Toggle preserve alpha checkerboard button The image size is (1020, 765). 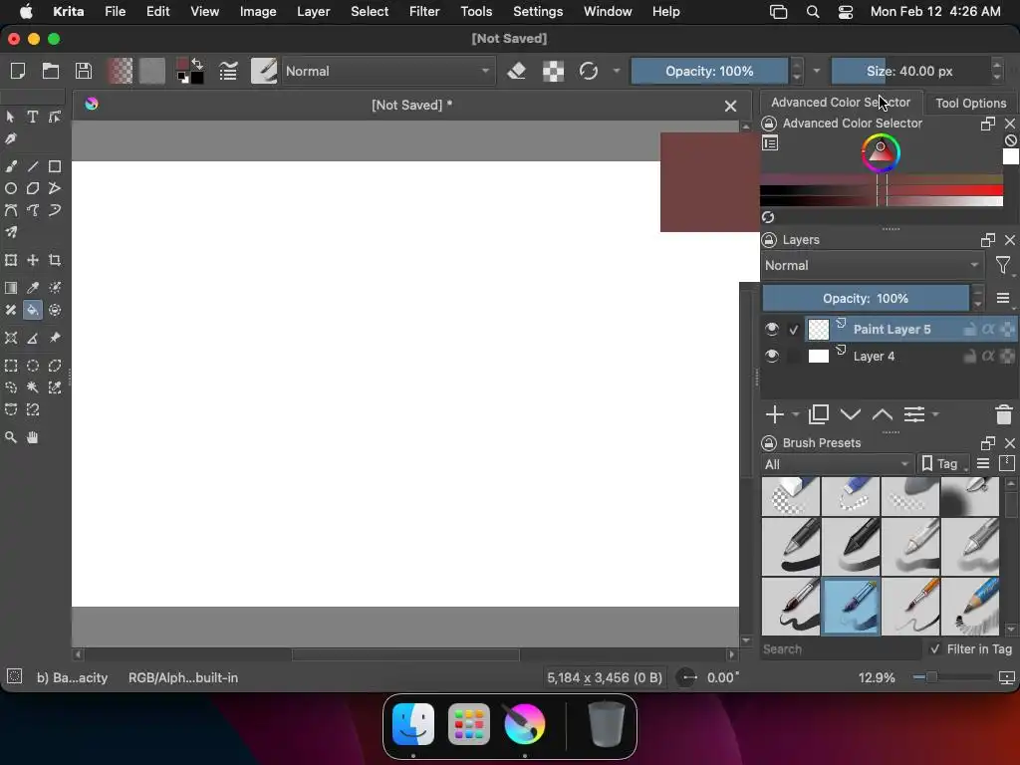point(553,71)
